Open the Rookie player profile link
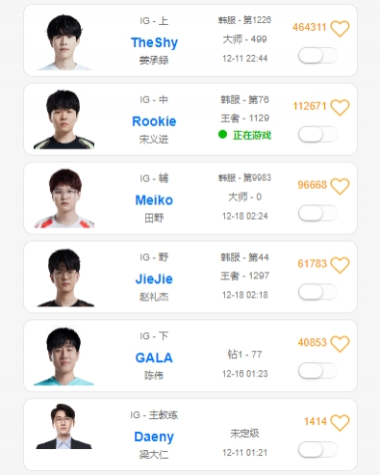Screen dimensions: 380x475 [154, 121]
